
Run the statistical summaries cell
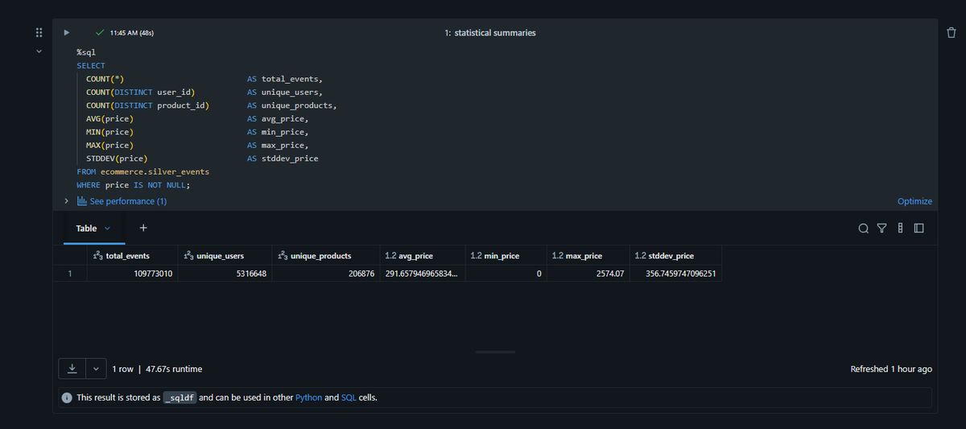[68, 33]
